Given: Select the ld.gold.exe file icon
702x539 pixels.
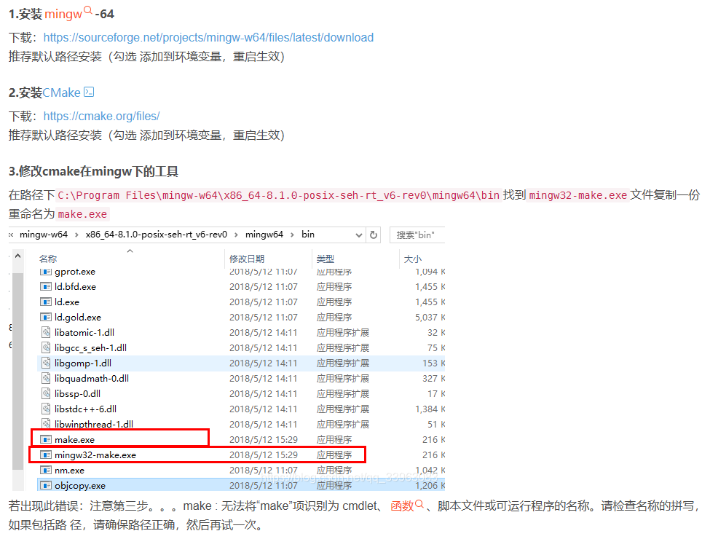Looking at the screenshot, I should (x=46, y=317).
